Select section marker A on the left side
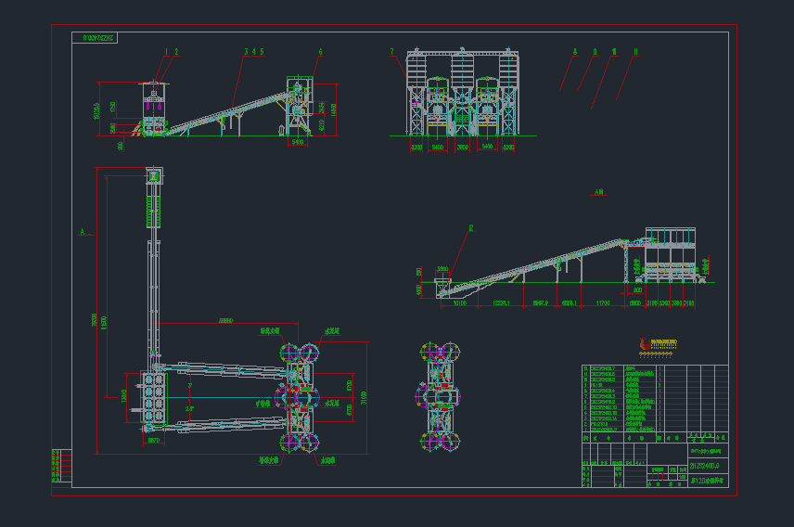This screenshot has width=794, height=527. pyautogui.click(x=82, y=232)
